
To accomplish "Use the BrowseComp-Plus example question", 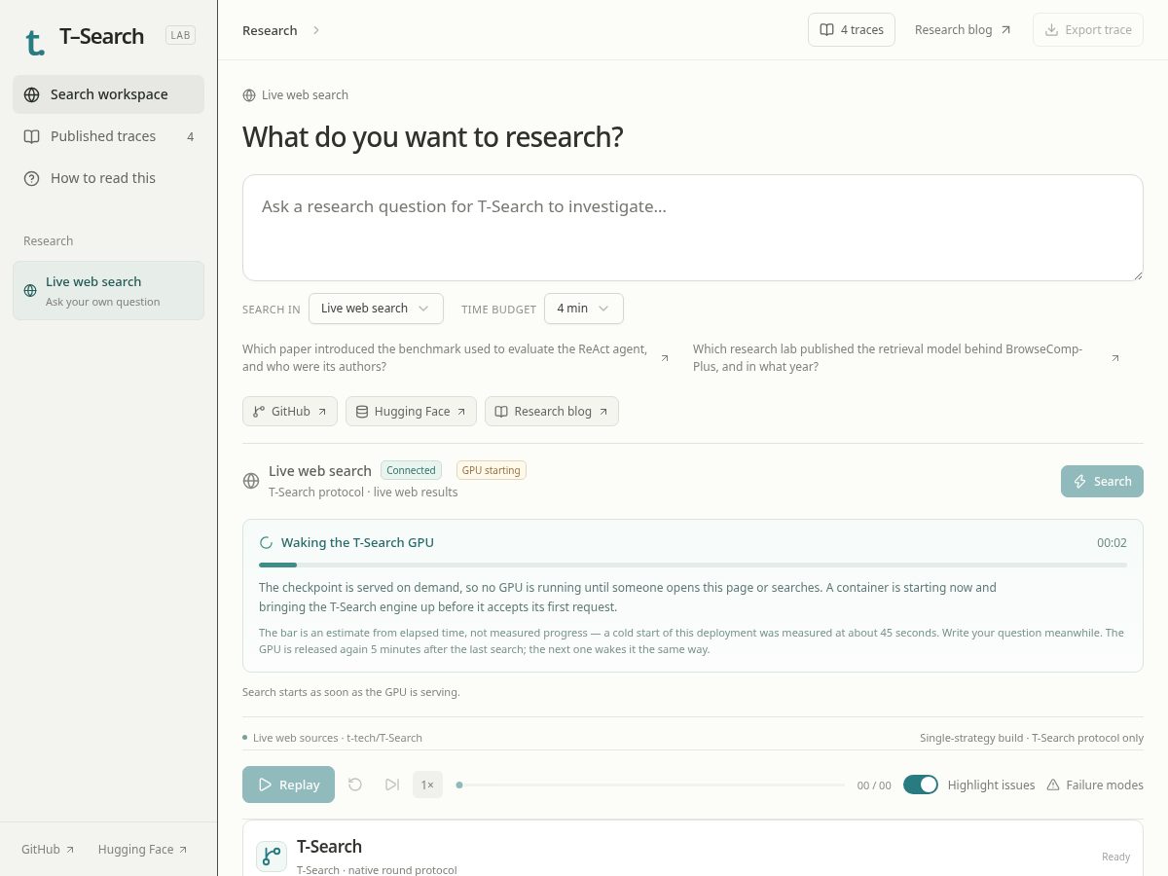I will click(906, 358).
